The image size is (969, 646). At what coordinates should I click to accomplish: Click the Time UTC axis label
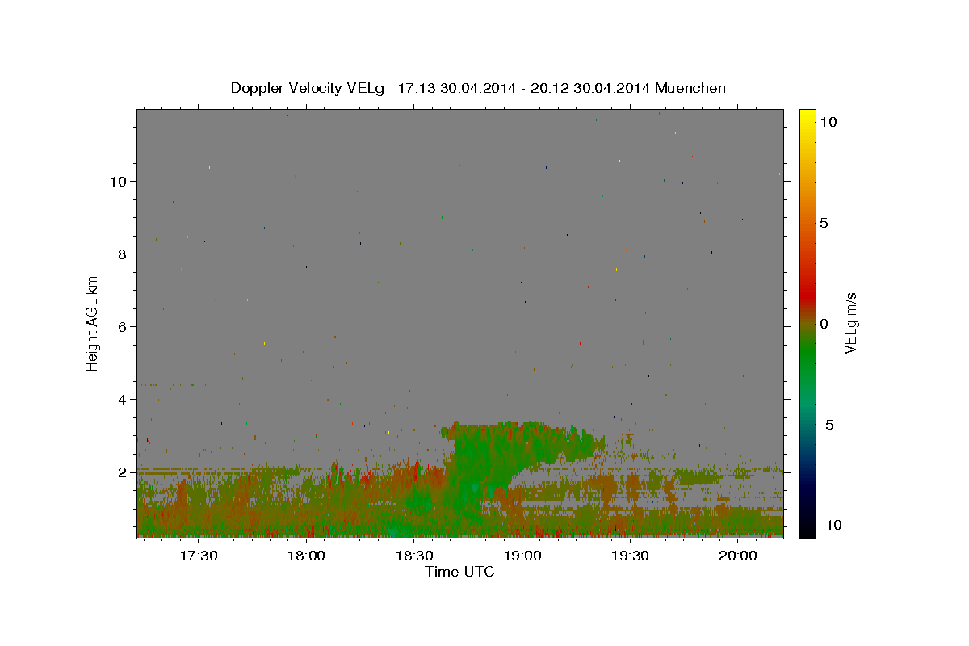pyautogui.click(x=459, y=572)
